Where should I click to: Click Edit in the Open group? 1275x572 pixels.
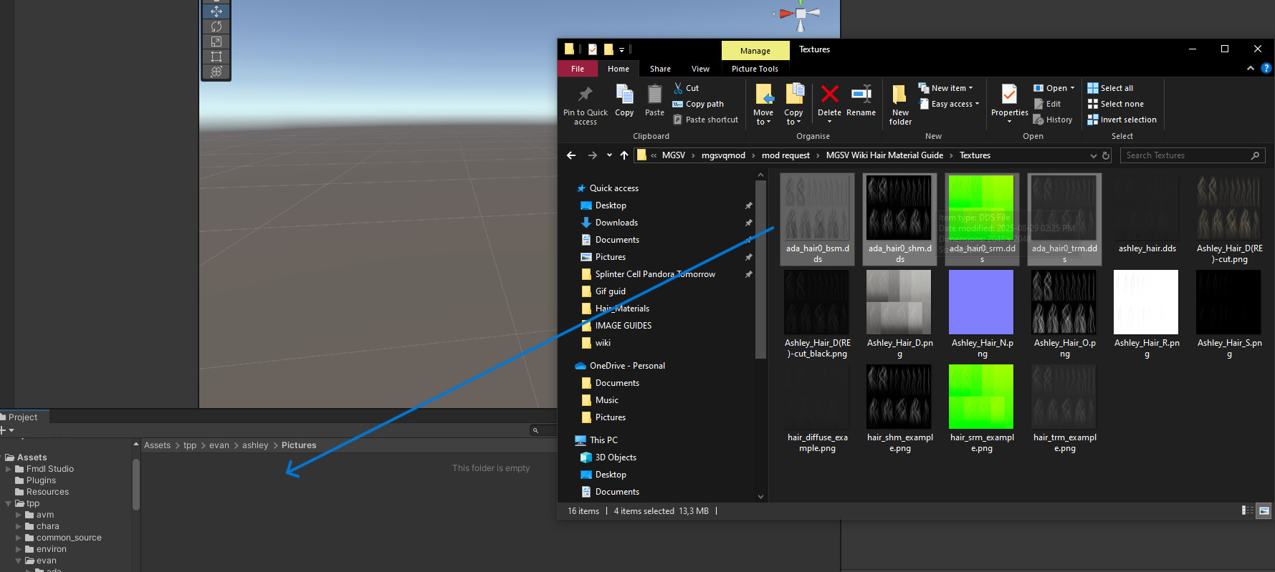[x=1047, y=104]
